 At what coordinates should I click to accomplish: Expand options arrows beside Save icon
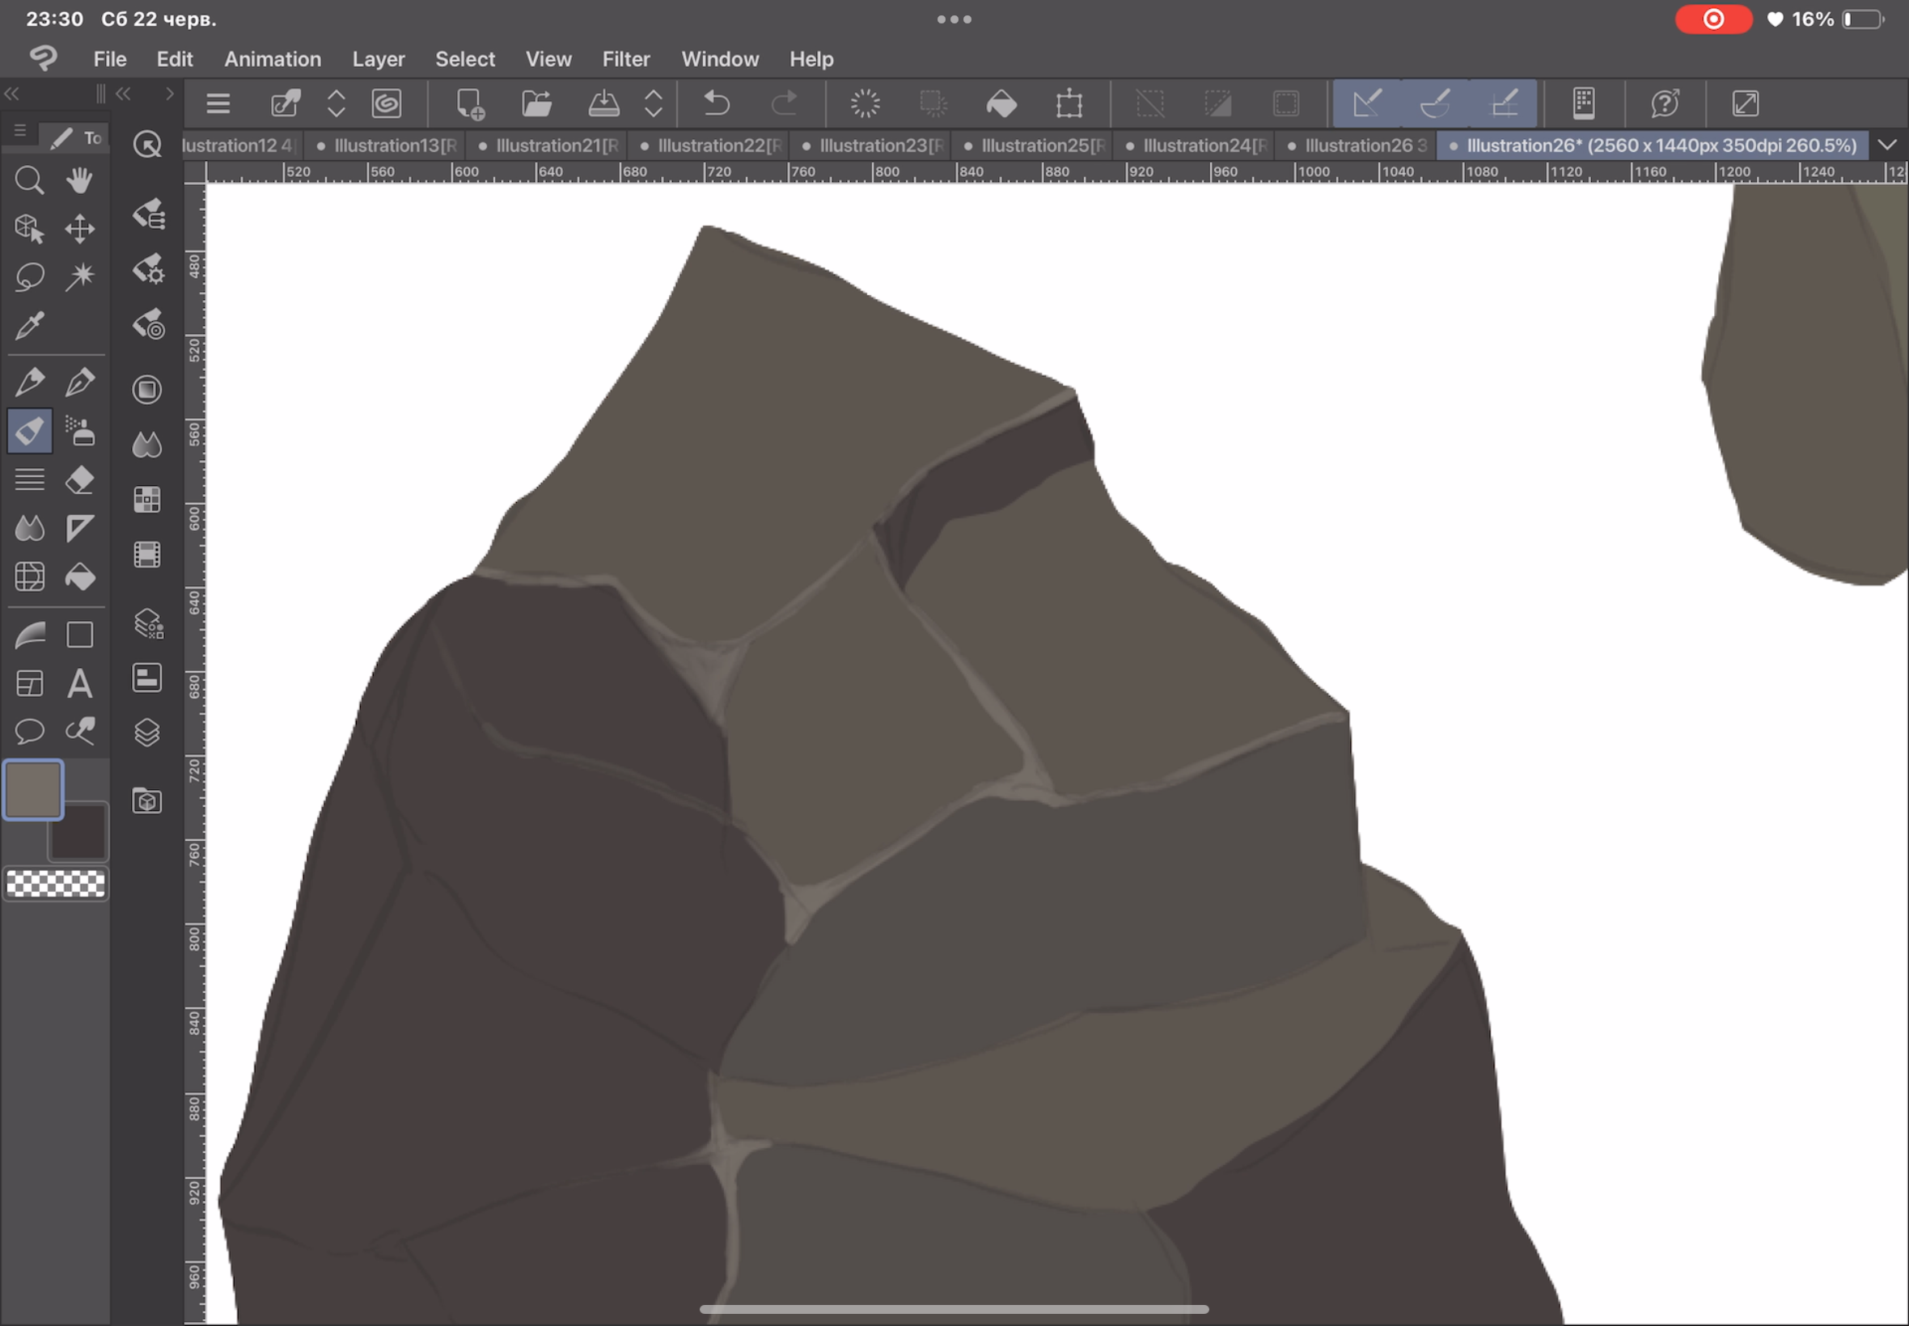[x=654, y=103]
